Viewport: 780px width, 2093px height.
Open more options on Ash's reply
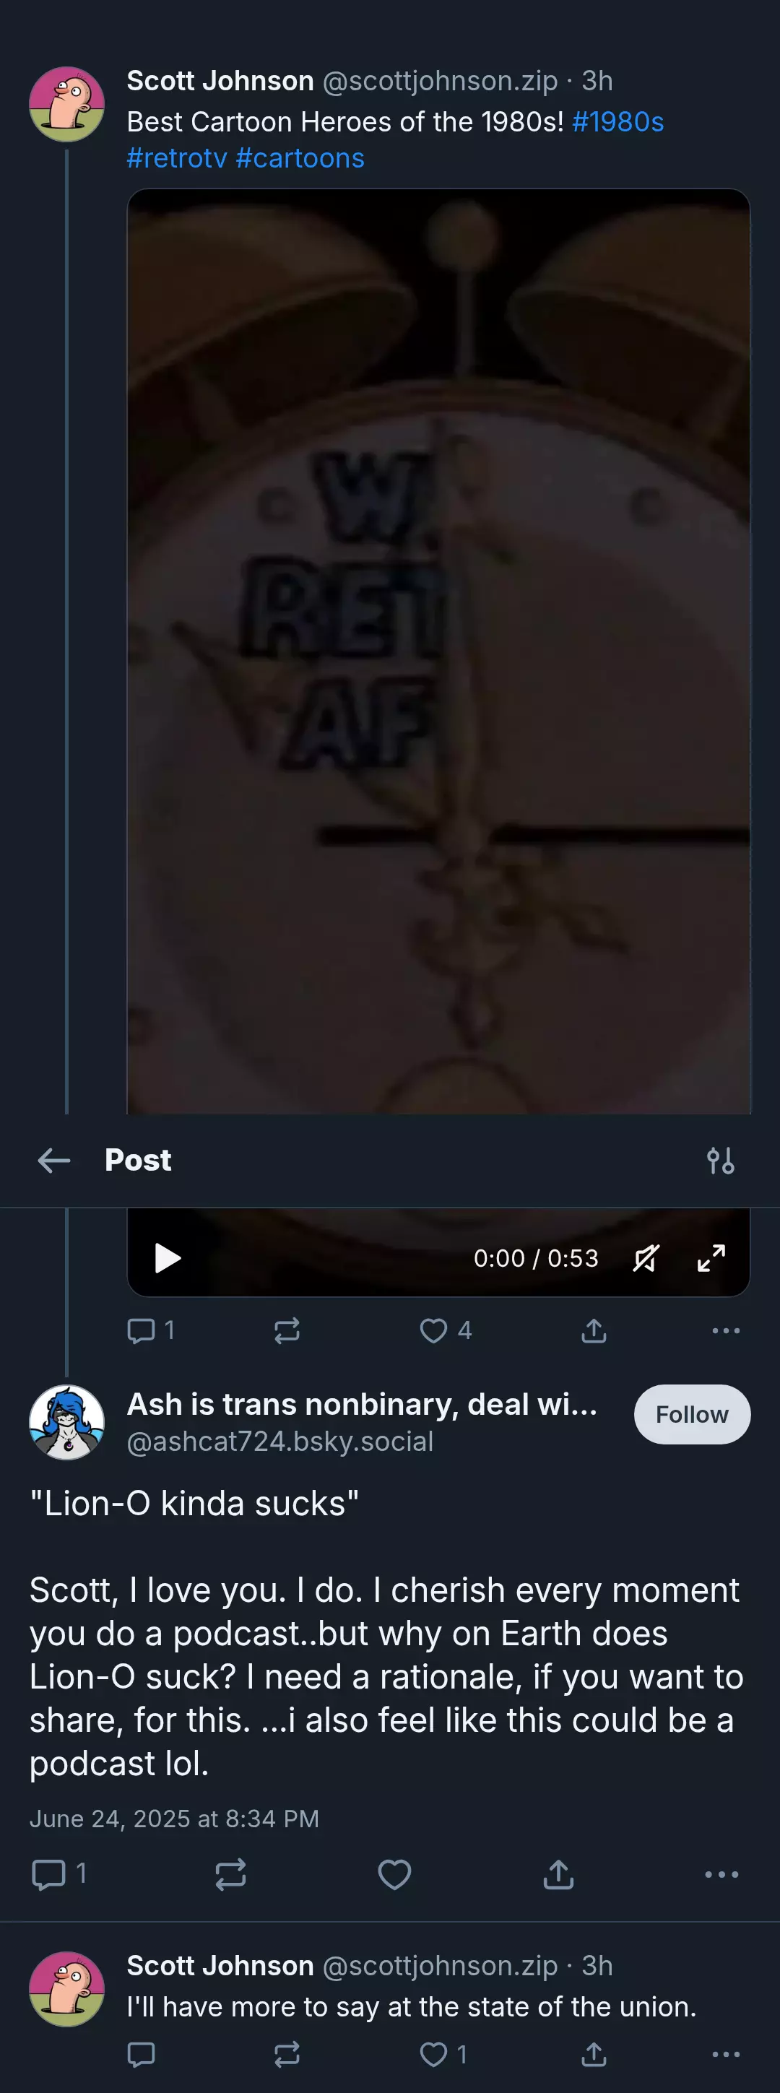pyautogui.click(x=721, y=1874)
